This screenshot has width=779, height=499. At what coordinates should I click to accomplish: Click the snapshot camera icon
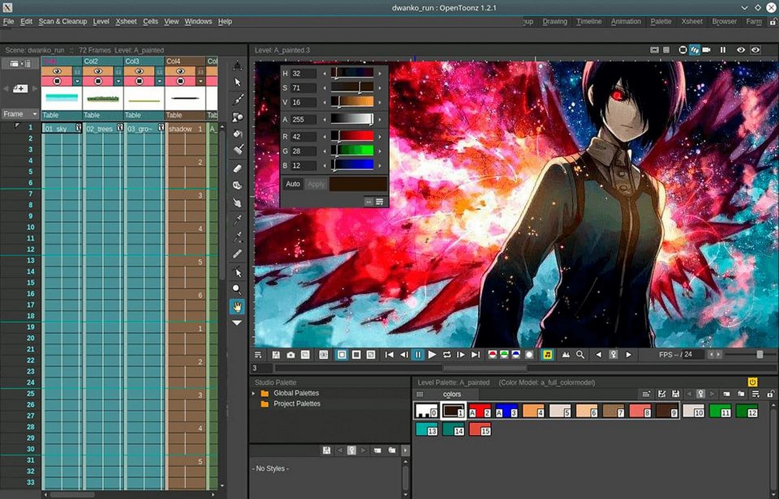click(290, 354)
